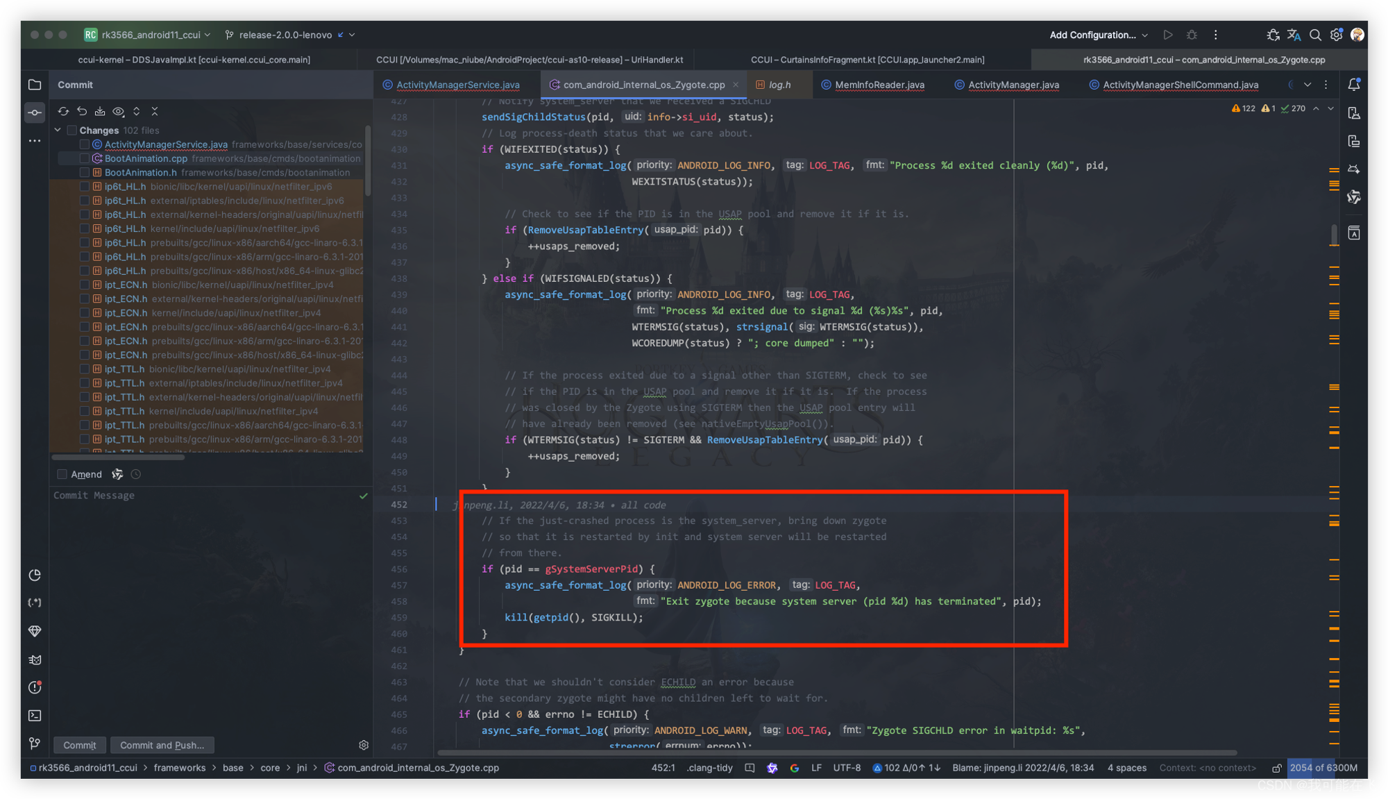Screen dimensions: 1388x799
Task: Click the Commit and Push button
Action: [x=162, y=745]
